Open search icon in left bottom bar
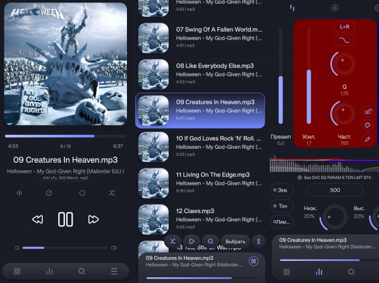Viewport: 379px width, 283px height. pos(81,271)
